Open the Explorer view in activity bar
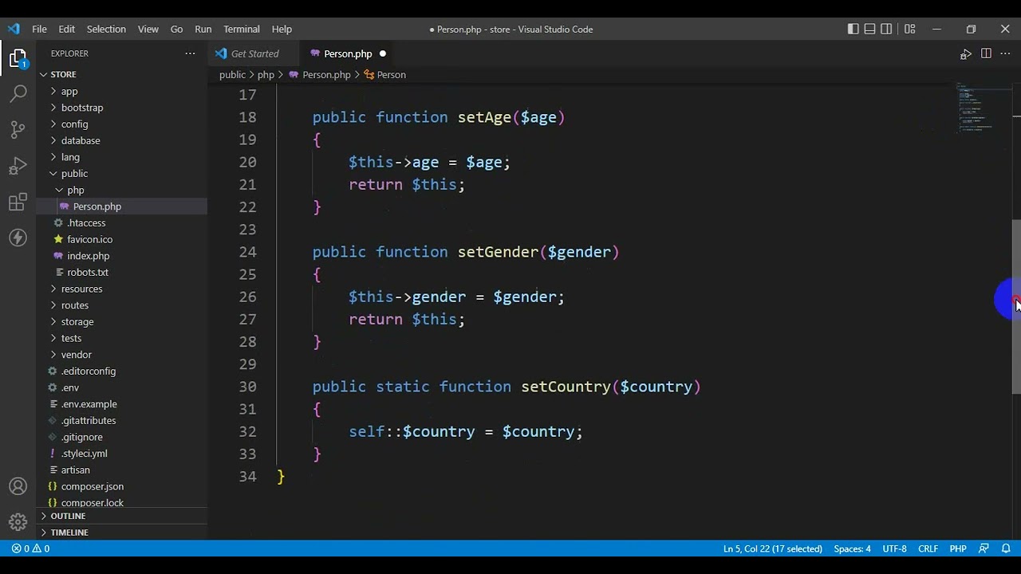1021x574 pixels. (18, 59)
